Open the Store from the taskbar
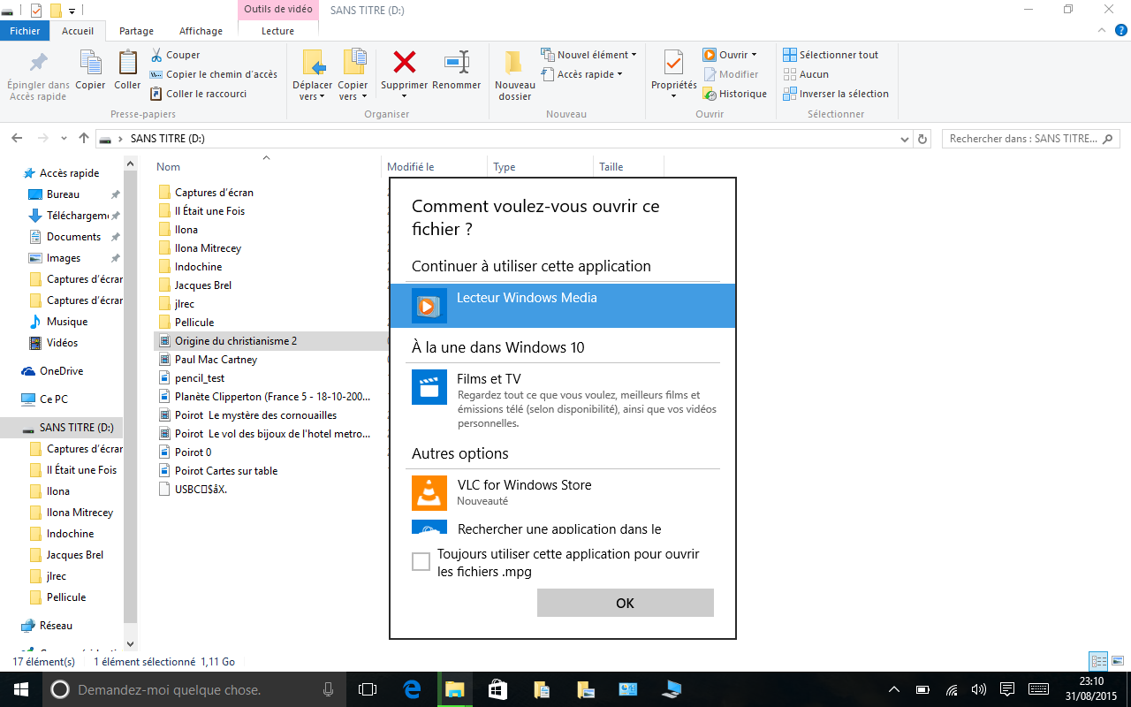The image size is (1131, 707). (x=497, y=689)
